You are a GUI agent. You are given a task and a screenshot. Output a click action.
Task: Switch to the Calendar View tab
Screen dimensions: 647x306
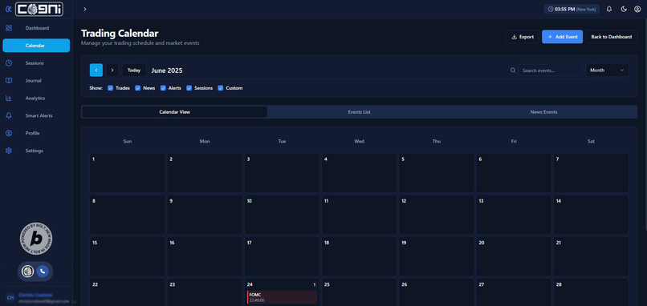click(x=174, y=112)
